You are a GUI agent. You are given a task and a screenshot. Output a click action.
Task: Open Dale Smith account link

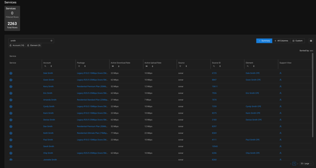tap(48, 73)
